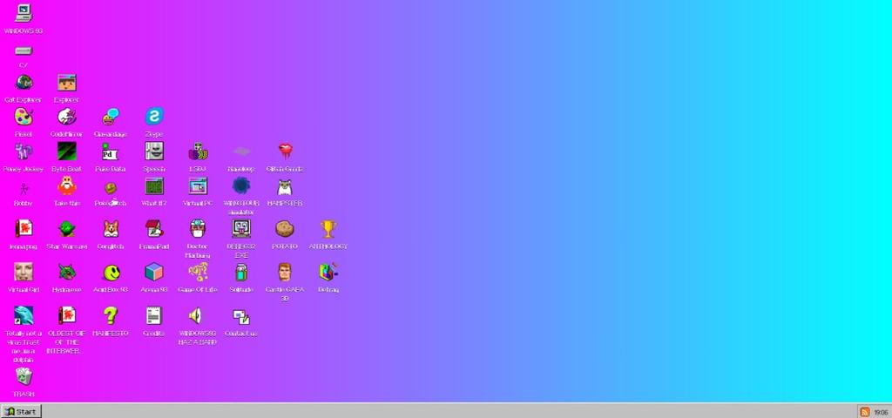Image resolution: width=892 pixels, height=418 pixels.
Task: Open the Corglitch corgi icon
Action: [x=111, y=229]
